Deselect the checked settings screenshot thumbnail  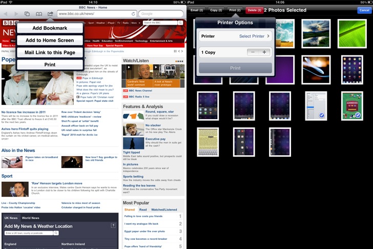316,106
